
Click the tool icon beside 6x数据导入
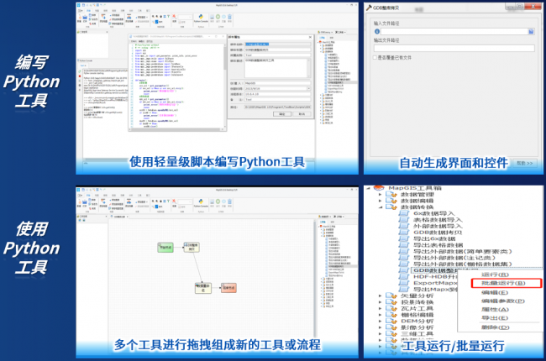point(403,213)
